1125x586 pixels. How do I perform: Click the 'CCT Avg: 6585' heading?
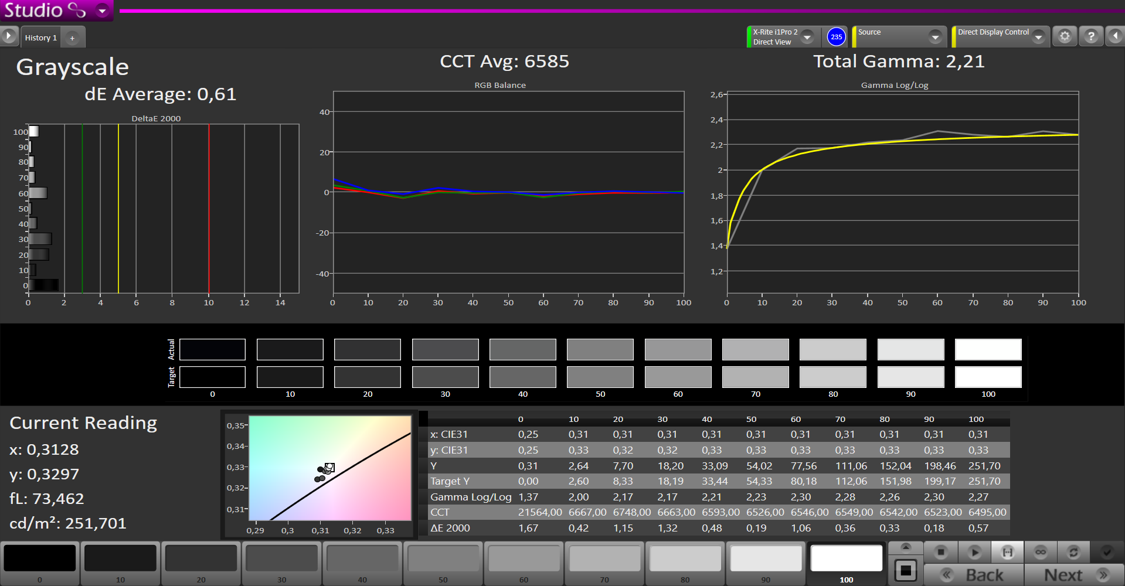pos(504,61)
